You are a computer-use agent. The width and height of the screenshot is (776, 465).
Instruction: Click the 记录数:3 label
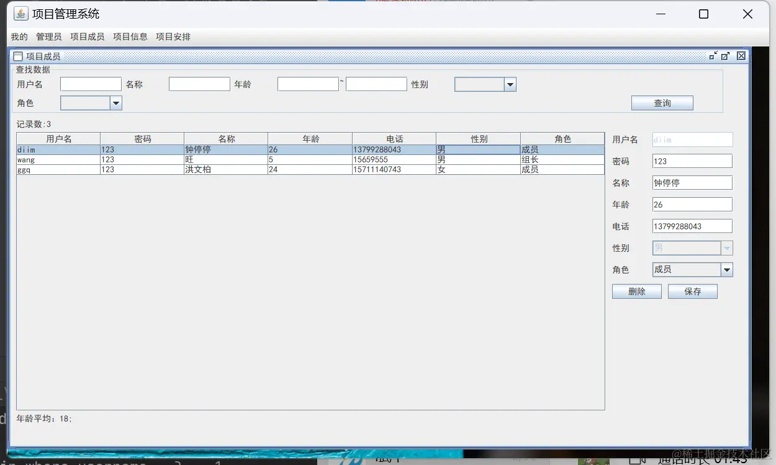tap(34, 125)
